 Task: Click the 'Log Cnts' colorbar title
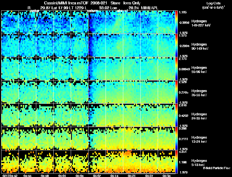tap(213, 3)
